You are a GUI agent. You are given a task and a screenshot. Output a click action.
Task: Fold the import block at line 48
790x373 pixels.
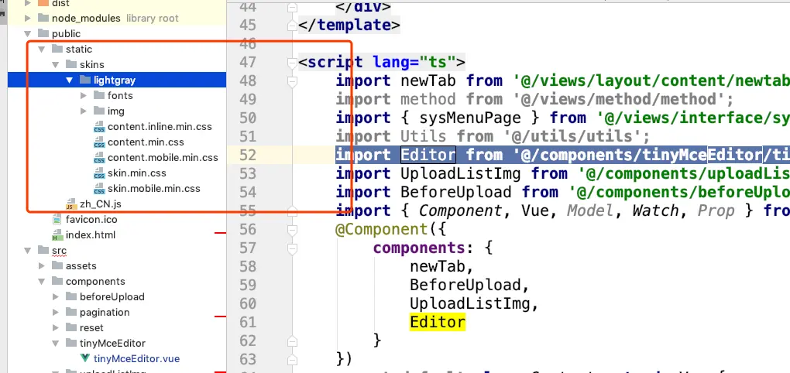(x=292, y=81)
